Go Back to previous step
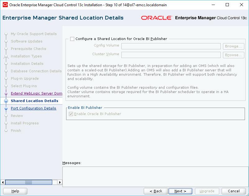 point(156,191)
